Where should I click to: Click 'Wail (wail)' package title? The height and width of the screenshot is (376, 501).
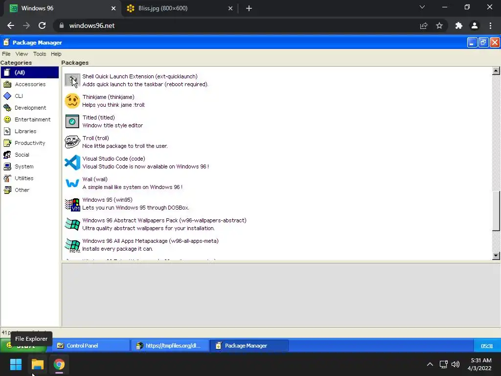click(95, 179)
